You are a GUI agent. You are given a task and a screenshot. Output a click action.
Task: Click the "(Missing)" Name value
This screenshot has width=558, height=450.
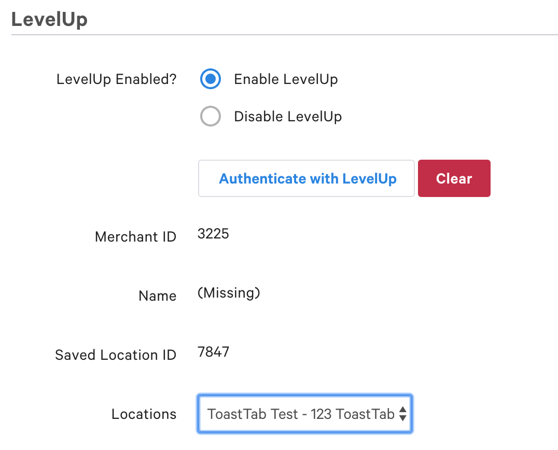coord(229,293)
